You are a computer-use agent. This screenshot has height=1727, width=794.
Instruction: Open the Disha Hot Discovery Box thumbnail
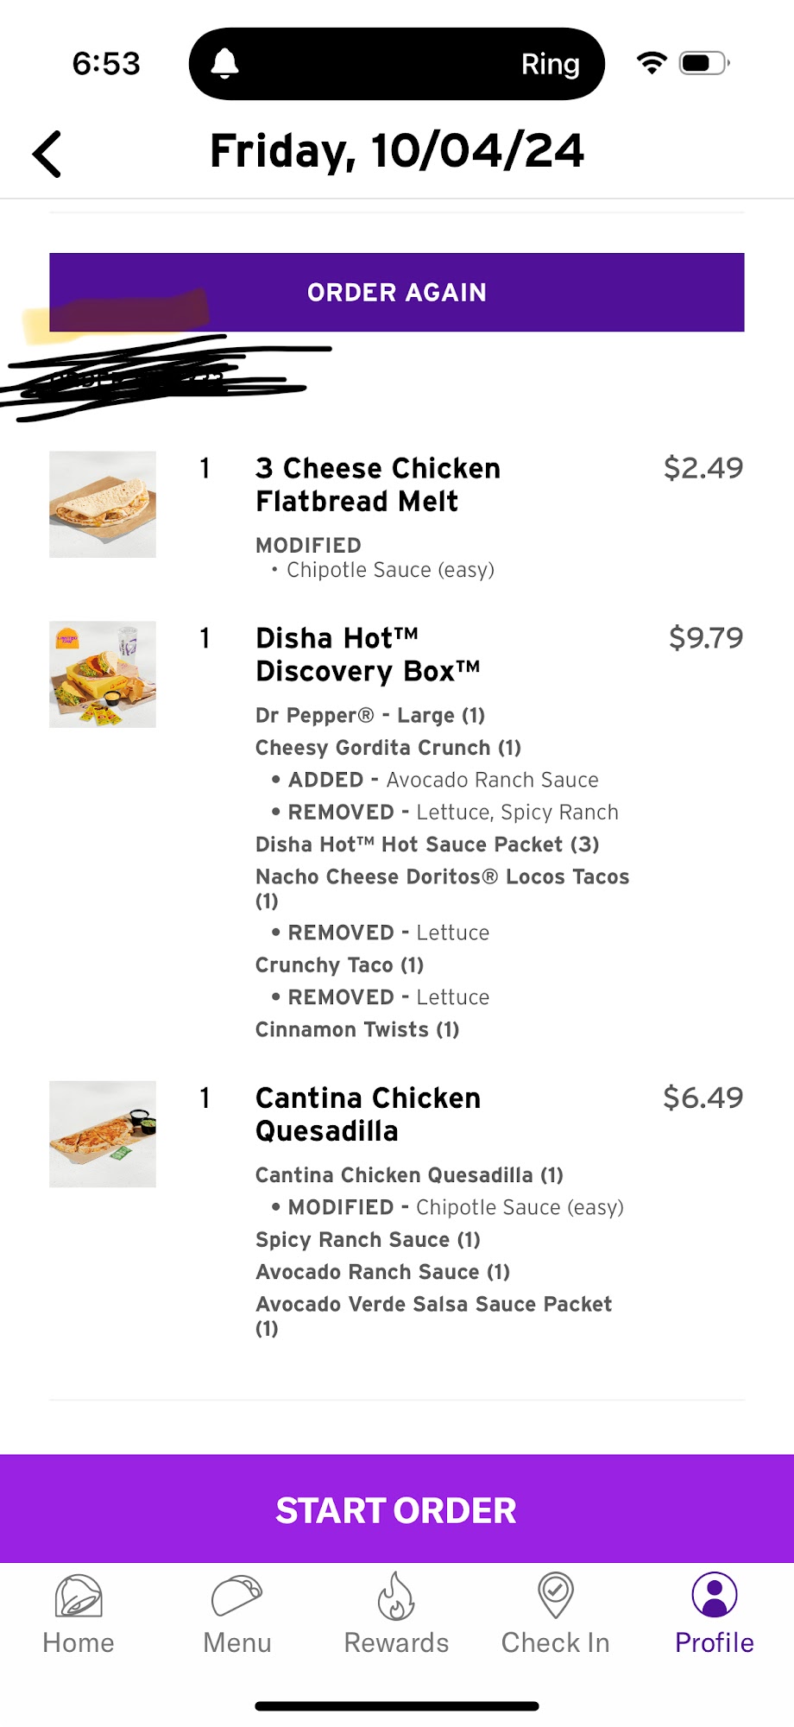click(103, 674)
